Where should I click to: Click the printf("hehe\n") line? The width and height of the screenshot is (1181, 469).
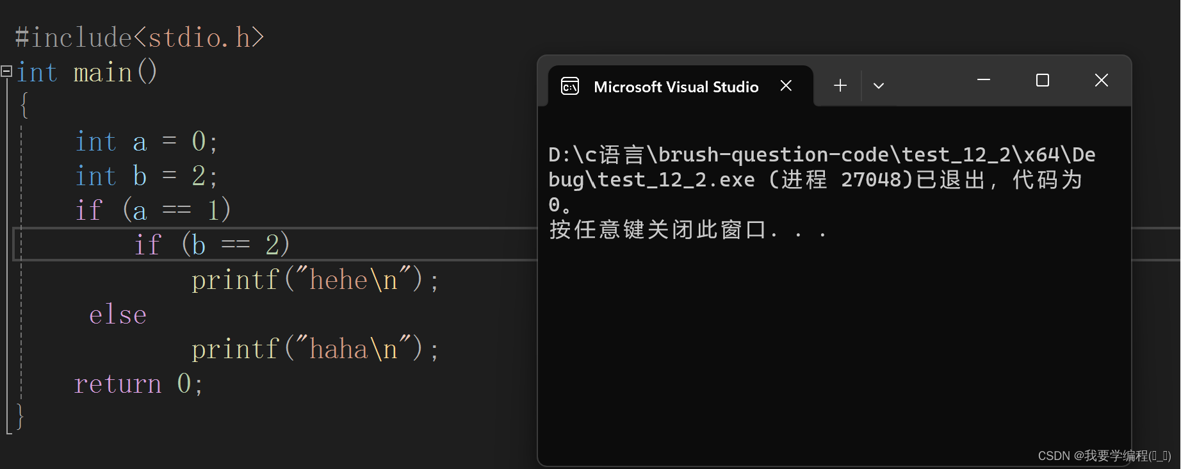315,280
